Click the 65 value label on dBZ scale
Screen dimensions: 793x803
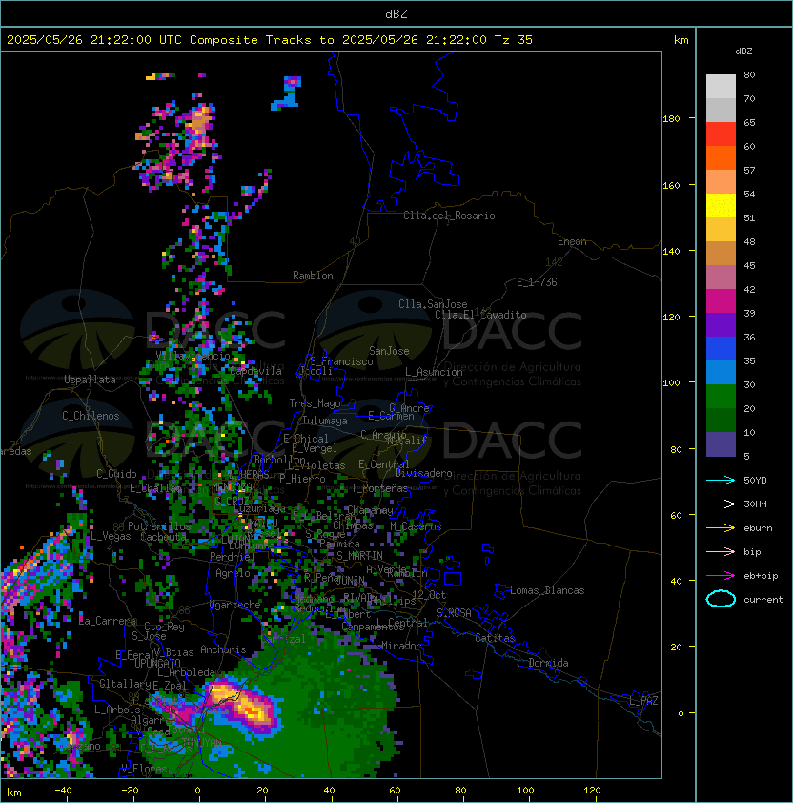(x=749, y=122)
